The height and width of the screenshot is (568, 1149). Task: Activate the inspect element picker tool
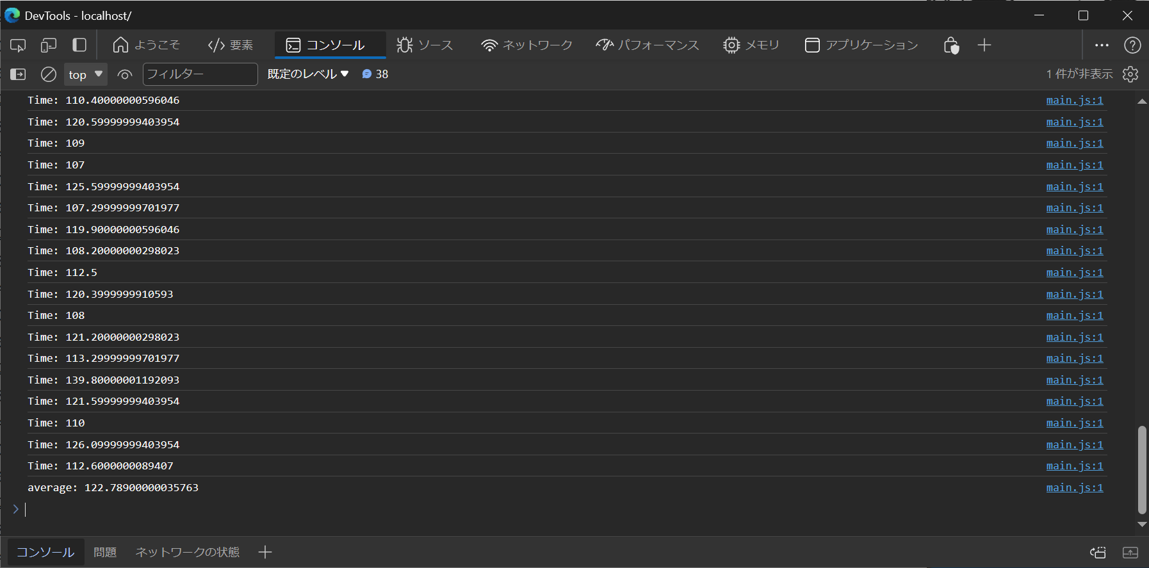[18, 45]
